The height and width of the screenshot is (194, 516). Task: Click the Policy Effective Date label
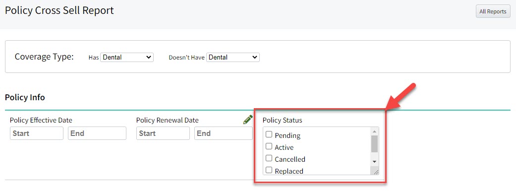[x=42, y=120]
